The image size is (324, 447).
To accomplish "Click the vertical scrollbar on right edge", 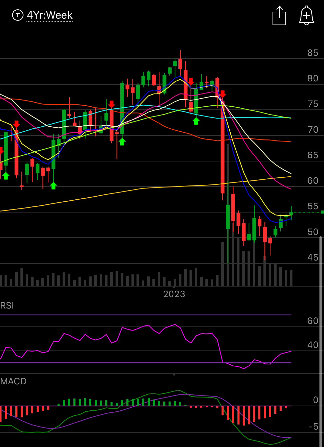I will (x=321, y=341).
